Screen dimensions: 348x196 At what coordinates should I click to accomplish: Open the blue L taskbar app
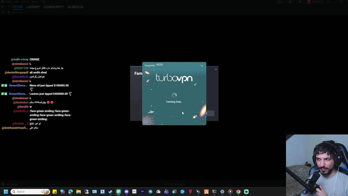pos(102,192)
